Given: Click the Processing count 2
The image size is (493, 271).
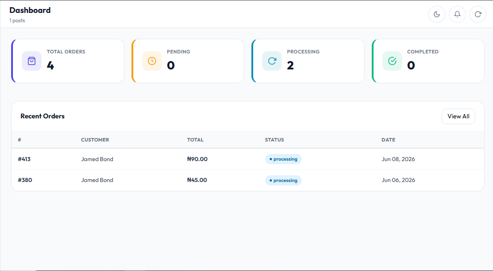Looking at the screenshot, I should click(x=290, y=65).
